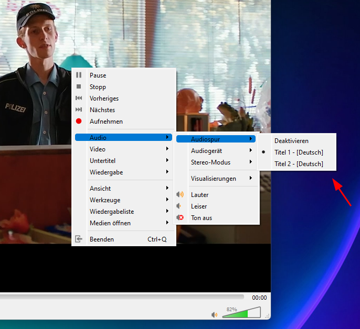Screen dimensions: 360x329
Task: Click the Vorheriges skip-back icon
Action: [79, 98]
